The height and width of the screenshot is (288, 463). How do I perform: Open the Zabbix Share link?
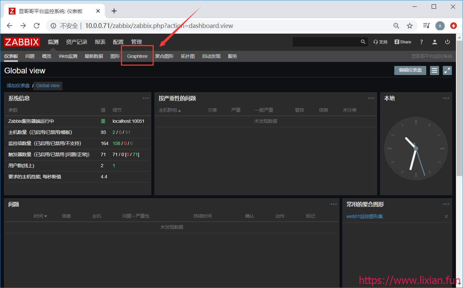pyautogui.click(x=403, y=42)
